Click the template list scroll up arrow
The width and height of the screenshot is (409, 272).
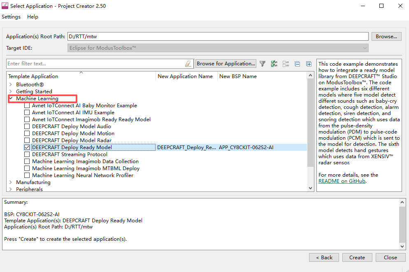click(310, 75)
